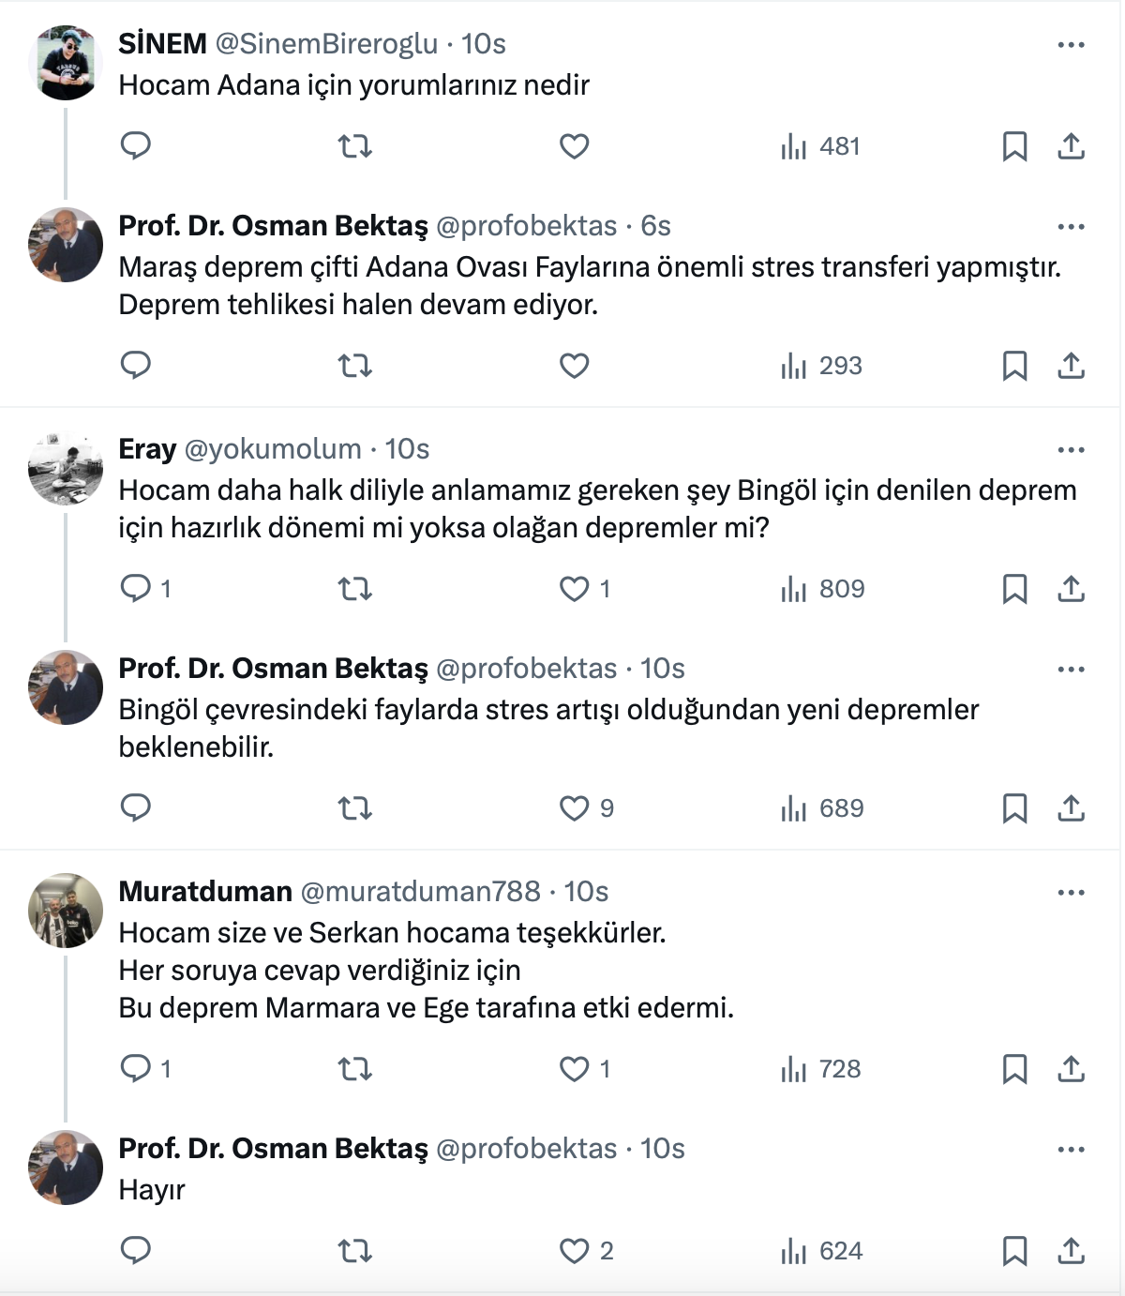
Task: Repost SİNEM's Adana tweet
Action: tap(354, 146)
